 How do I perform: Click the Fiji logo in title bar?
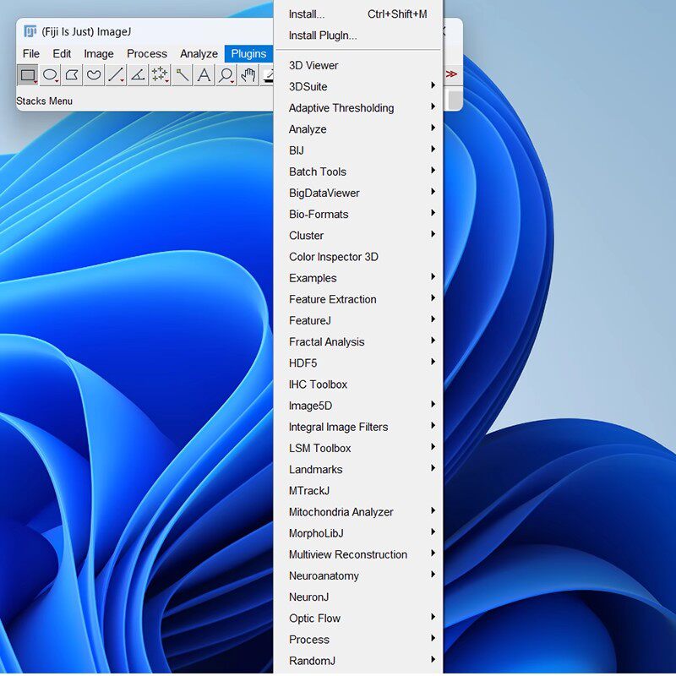coord(30,31)
